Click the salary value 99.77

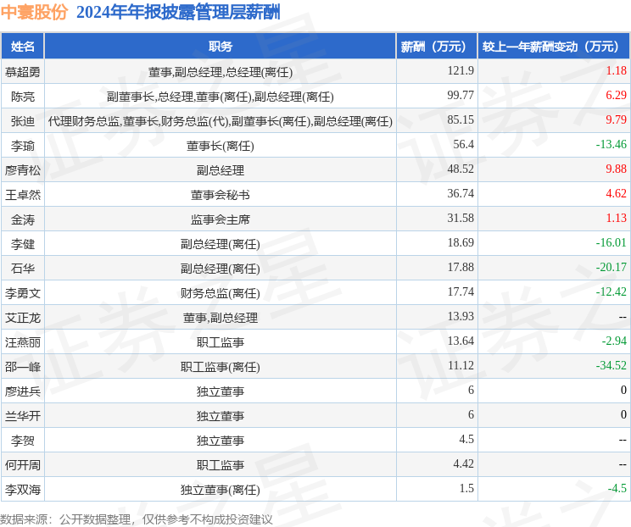click(x=461, y=95)
